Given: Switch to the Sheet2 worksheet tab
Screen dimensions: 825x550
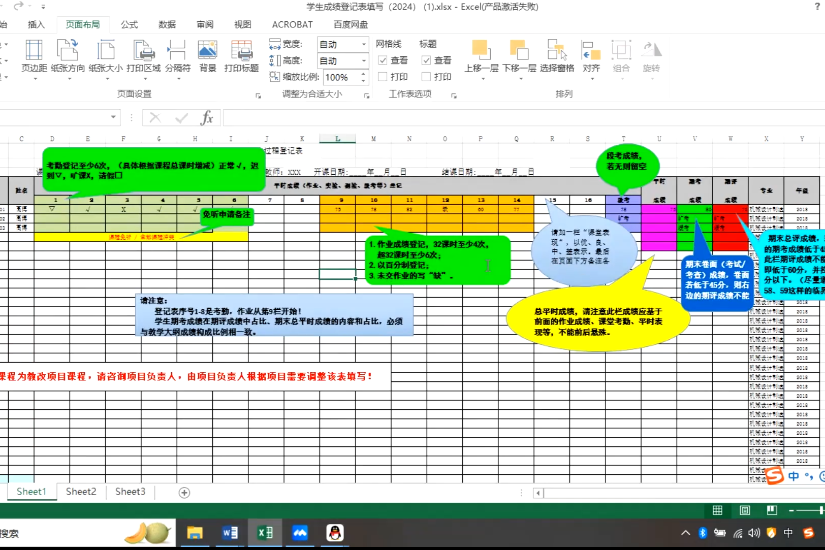Looking at the screenshot, I should tap(81, 492).
